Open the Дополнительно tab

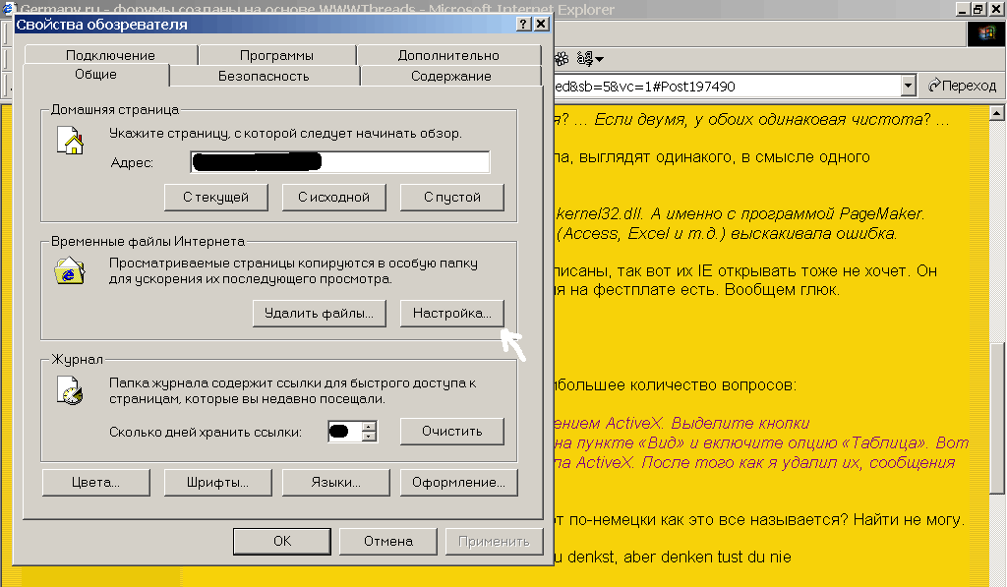click(x=448, y=55)
